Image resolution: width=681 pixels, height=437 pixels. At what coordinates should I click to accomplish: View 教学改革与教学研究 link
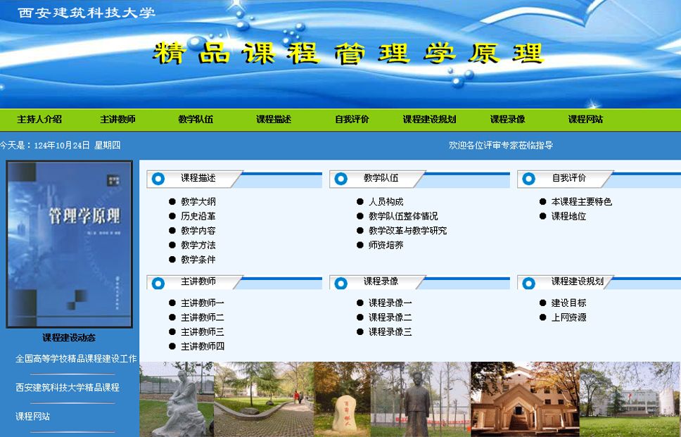[x=407, y=231]
